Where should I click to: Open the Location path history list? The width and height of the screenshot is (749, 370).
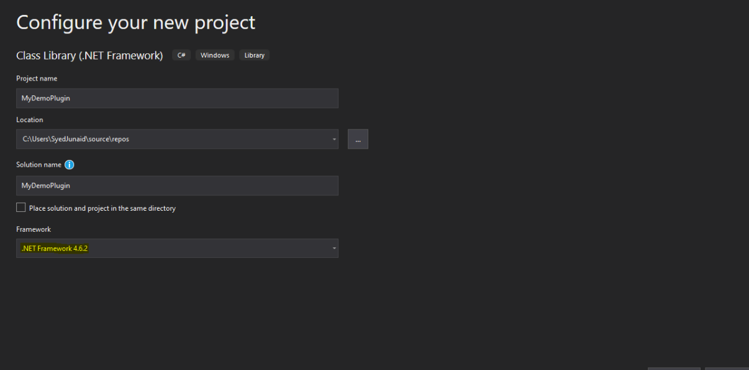pyautogui.click(x=334, y=139)
